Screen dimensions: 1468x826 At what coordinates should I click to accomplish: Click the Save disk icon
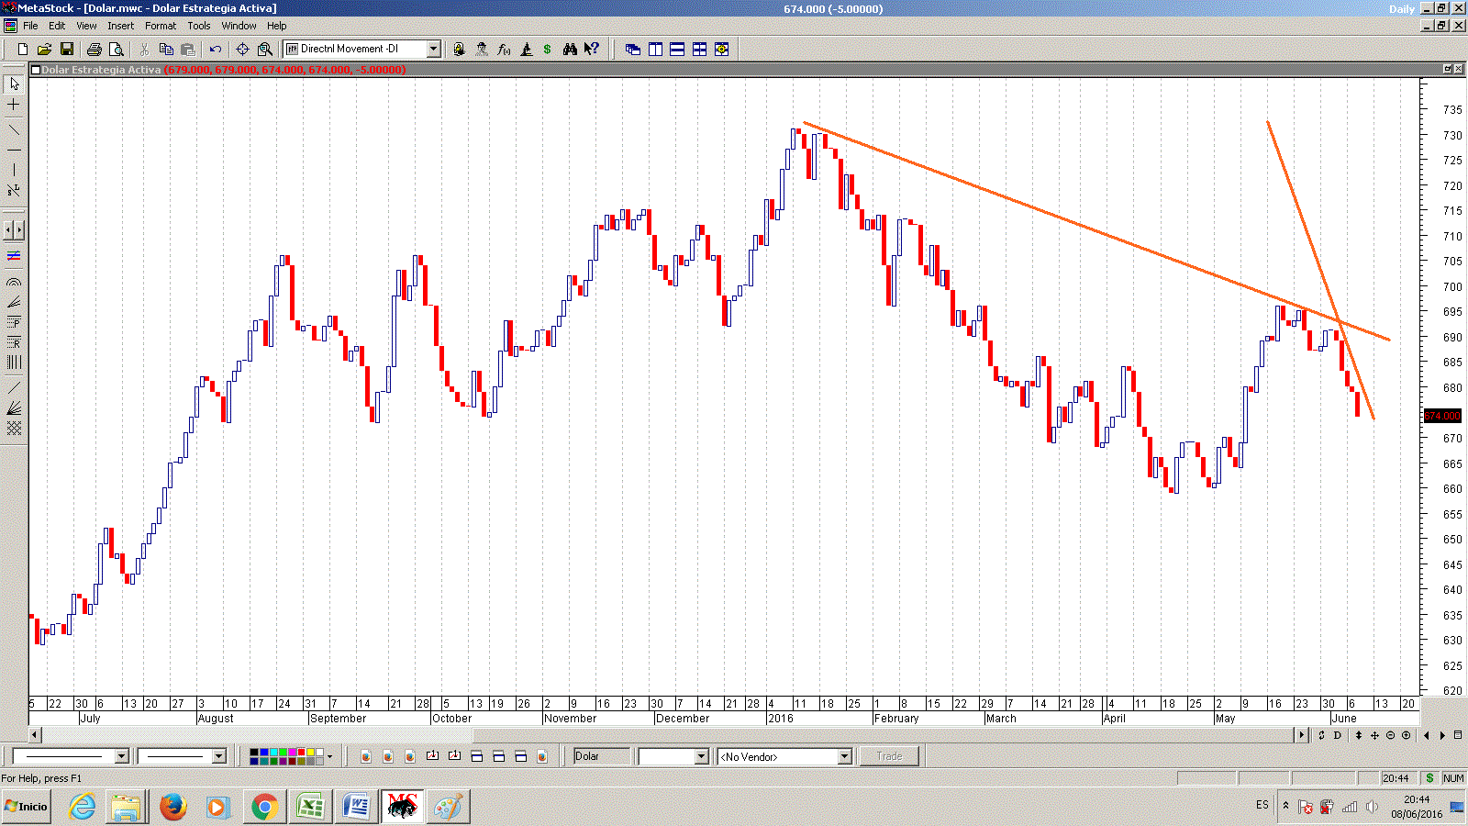pyautogui.click(x=67, y=50)
